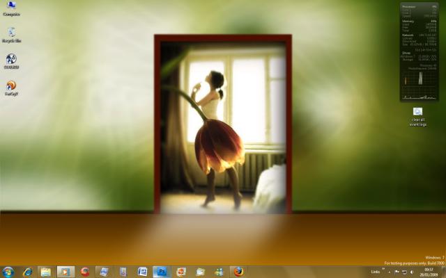Select the black-and-white disc desktop shortcut
Viewport: 446px width, 278px height.
point(11,61)
